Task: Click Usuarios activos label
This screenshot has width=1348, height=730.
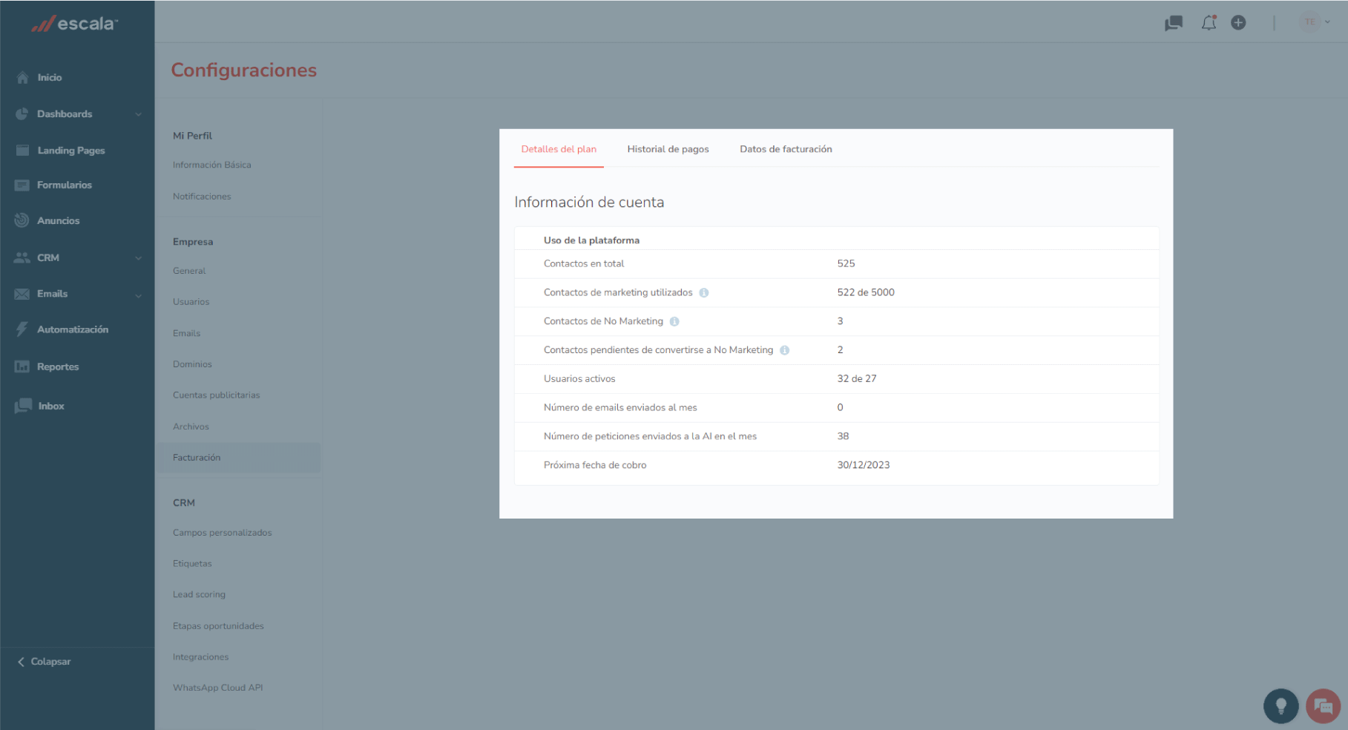Action: [x=579, y=378]
